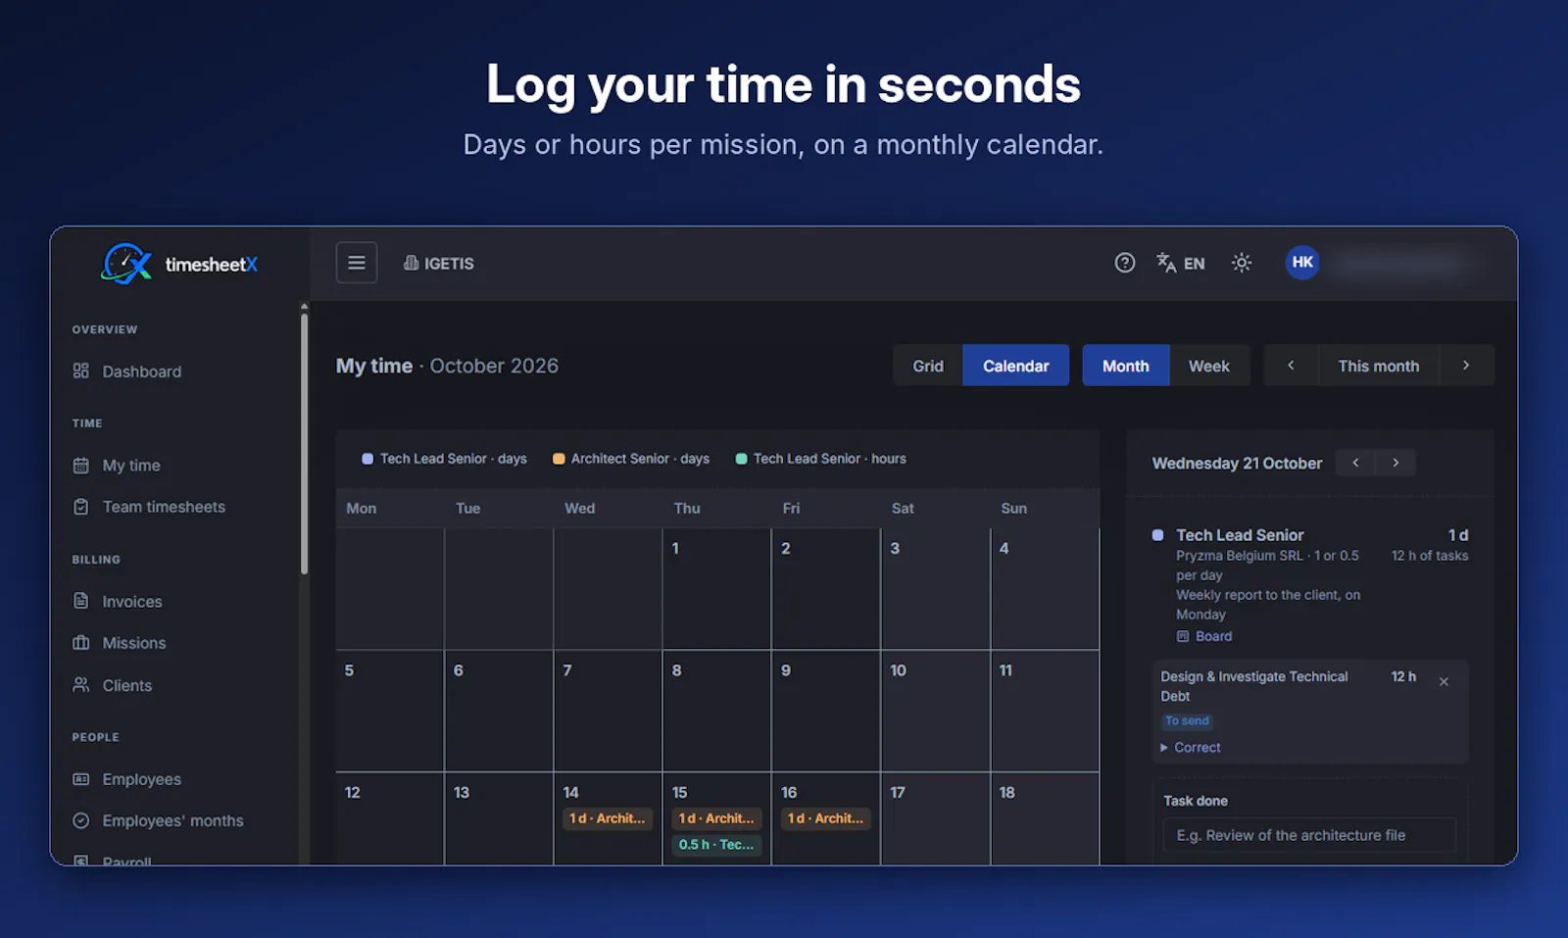Open Employees in the sidebar
Screen dimensions: 1568x938
pos(127,779)
